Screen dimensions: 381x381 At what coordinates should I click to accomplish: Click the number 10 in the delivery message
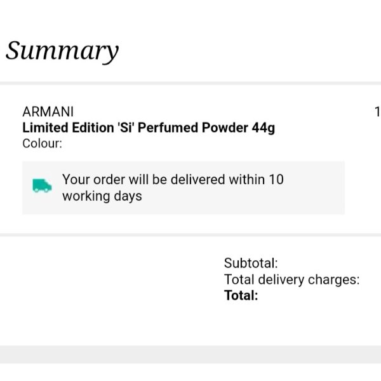coord(276,180)
